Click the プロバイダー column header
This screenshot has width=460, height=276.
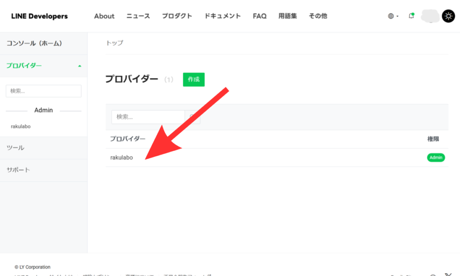point(128,139)
